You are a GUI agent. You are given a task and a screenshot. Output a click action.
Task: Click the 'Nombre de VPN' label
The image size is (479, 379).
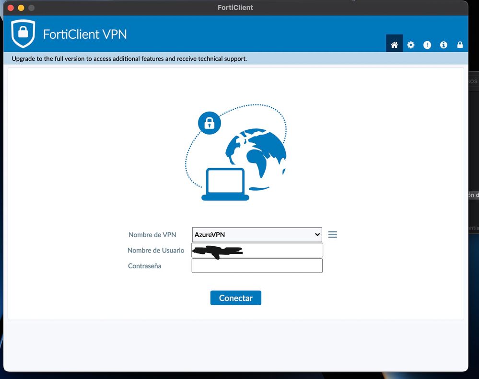click(x=152, y=235)
